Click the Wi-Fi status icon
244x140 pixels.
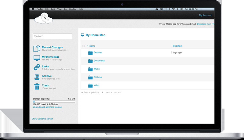pyautogui.click(x=174, y=9)
